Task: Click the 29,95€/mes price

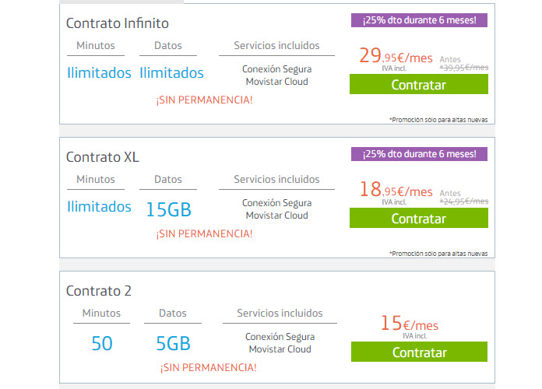Action: [x=396, y=56]
